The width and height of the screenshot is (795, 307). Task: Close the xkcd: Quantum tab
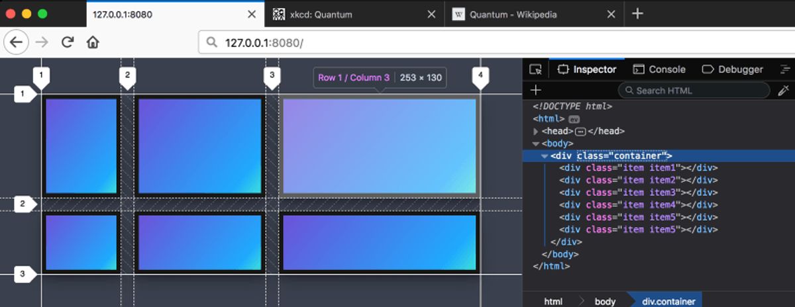pyautogui.click(x=431, y=14)
